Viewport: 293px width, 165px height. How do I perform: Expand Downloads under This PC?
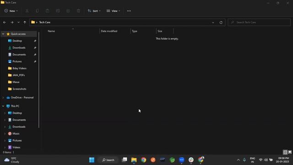pos(5,126)
